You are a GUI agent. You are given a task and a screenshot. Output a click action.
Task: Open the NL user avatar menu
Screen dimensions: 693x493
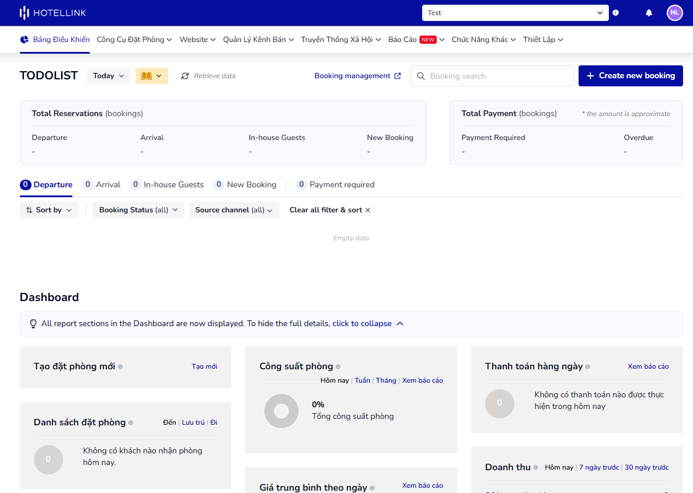pyautogui.click(x=674, y=13)
